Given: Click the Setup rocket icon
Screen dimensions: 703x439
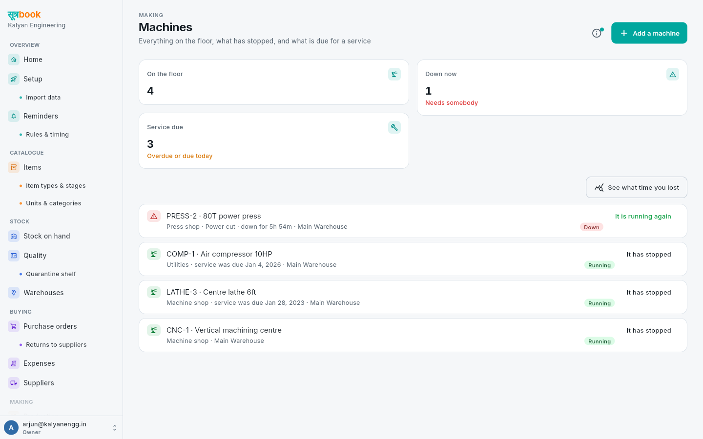Looking at the screenshot, I should pyautogui.click(x=14, y=79).
